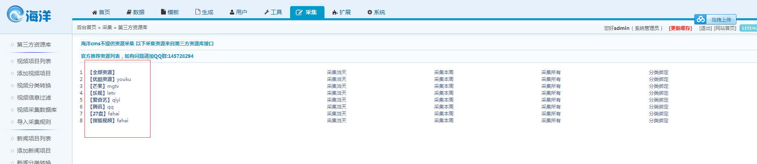Click 采集所有 for 全部资源 row

tap(551, 72)
